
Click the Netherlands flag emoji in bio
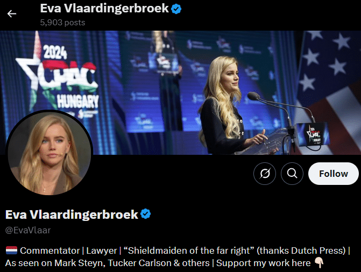click(11, 250)
